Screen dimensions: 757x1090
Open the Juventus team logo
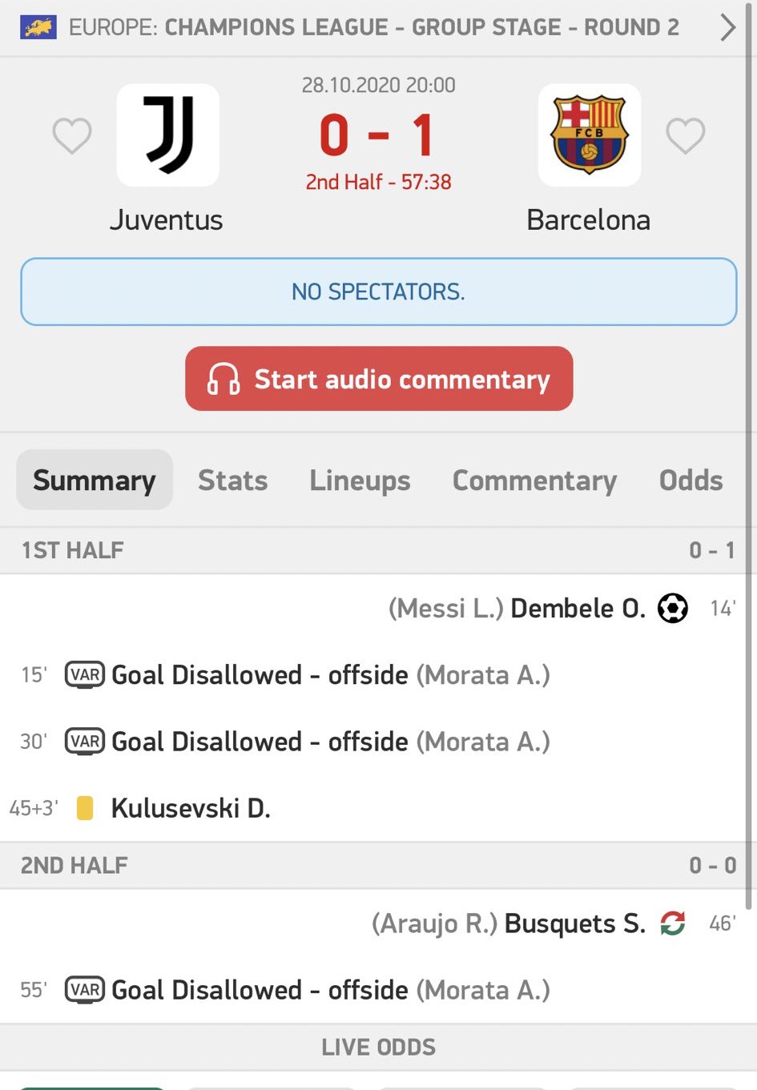[168, 135]
